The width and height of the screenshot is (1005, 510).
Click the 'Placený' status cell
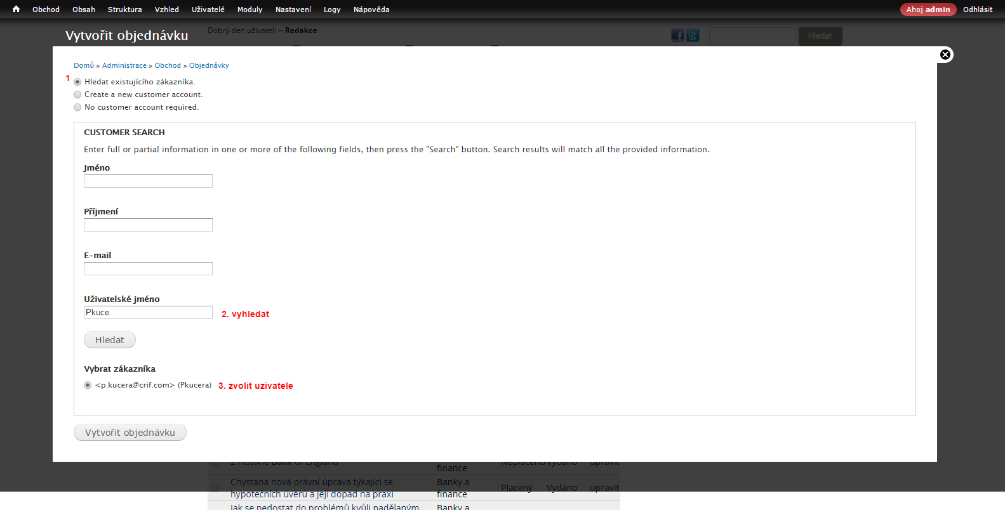coord(517,488)
